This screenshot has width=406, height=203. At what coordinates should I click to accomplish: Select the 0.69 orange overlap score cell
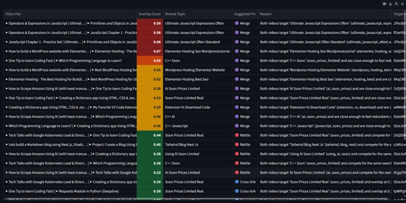tap(150, 60)
